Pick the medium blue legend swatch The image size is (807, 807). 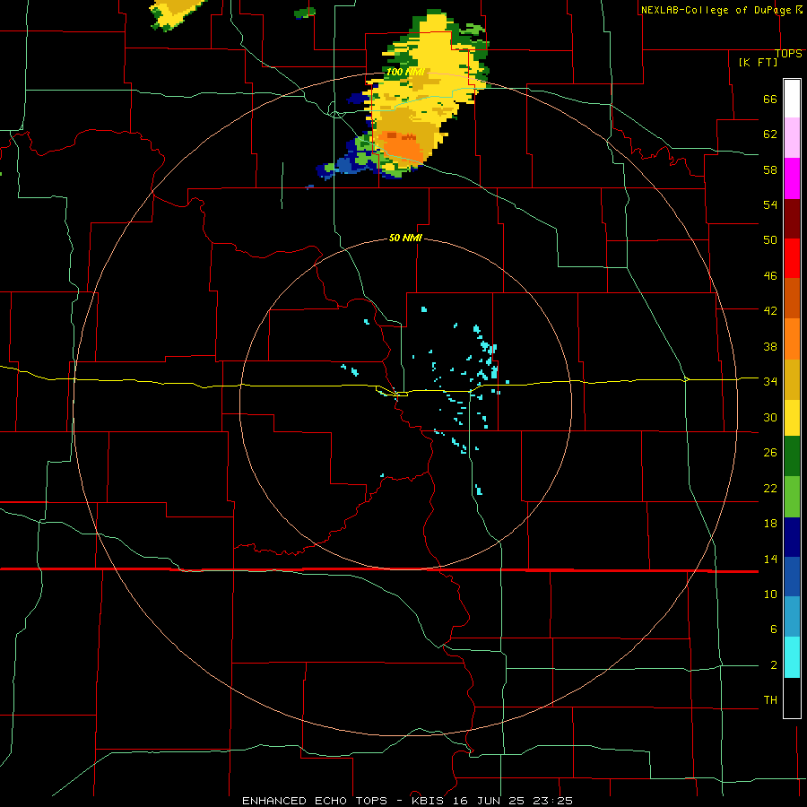click(x=792, y=577)
